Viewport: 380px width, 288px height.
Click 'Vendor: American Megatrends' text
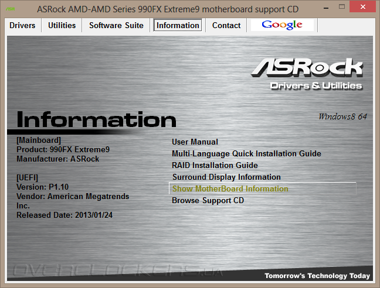(73, 196)
